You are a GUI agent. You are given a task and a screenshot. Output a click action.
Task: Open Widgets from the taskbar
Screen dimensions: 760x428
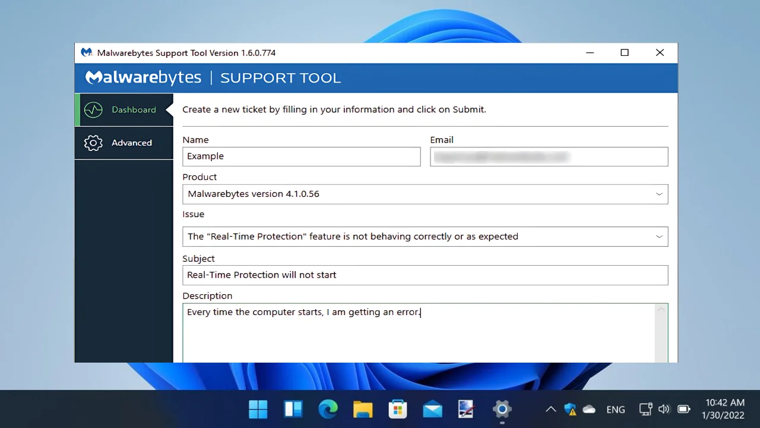coord(293,409)
